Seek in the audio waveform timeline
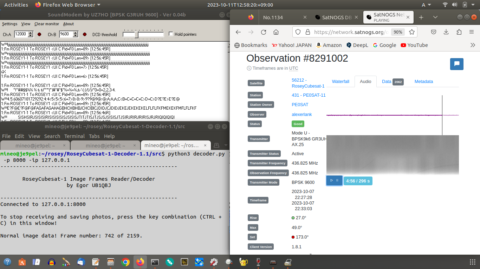480x269 pixels. click(393, 115)
